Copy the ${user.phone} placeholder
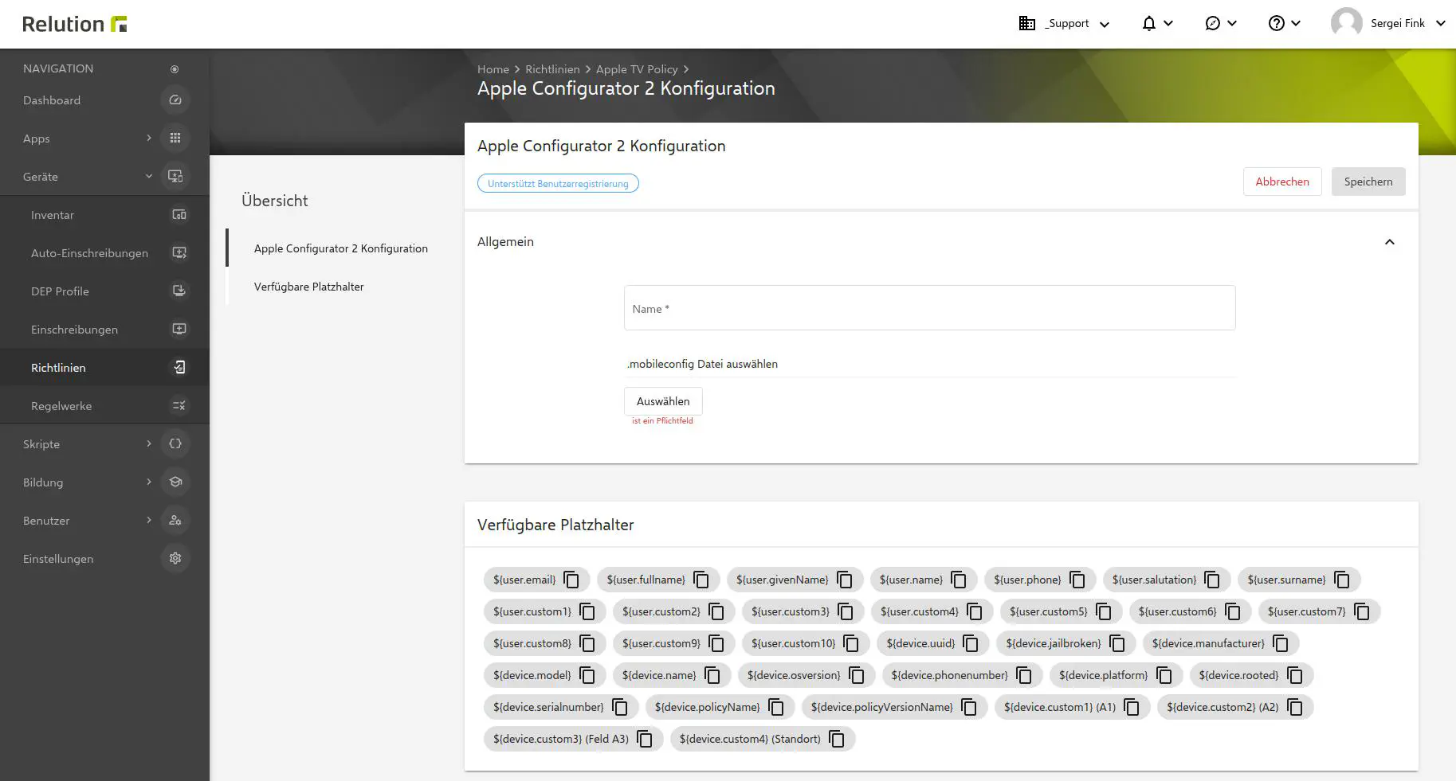1456x781 pixels. click(x=1077, y=580)
